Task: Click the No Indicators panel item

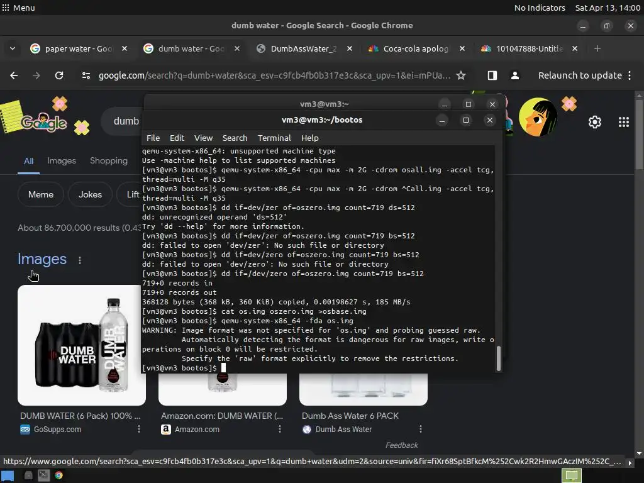Action: [539, 8]
